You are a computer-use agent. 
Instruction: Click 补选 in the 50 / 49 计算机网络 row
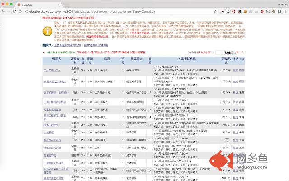click(235, 92)
